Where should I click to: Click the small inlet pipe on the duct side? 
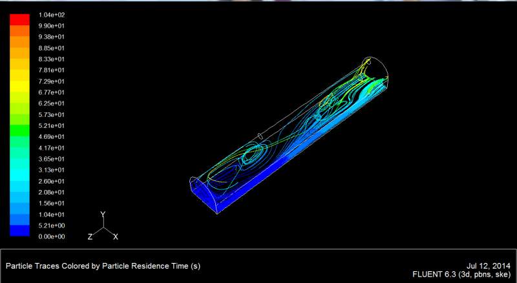tap(260, 136)
